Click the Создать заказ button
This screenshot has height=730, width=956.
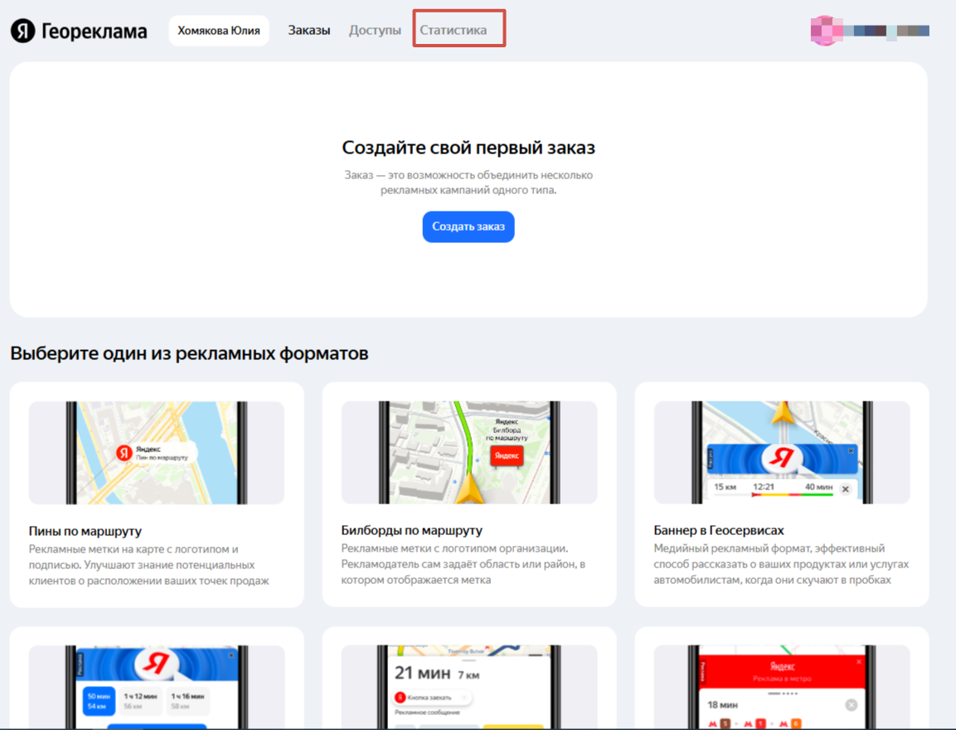click(x=468, y=226)
